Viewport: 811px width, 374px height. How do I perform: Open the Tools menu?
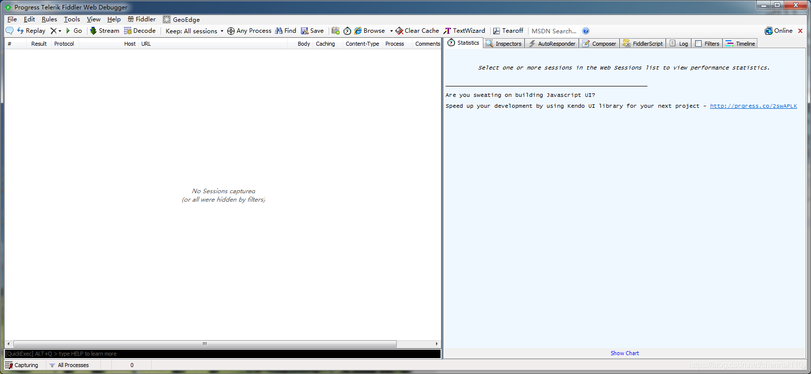pos(72,19)
